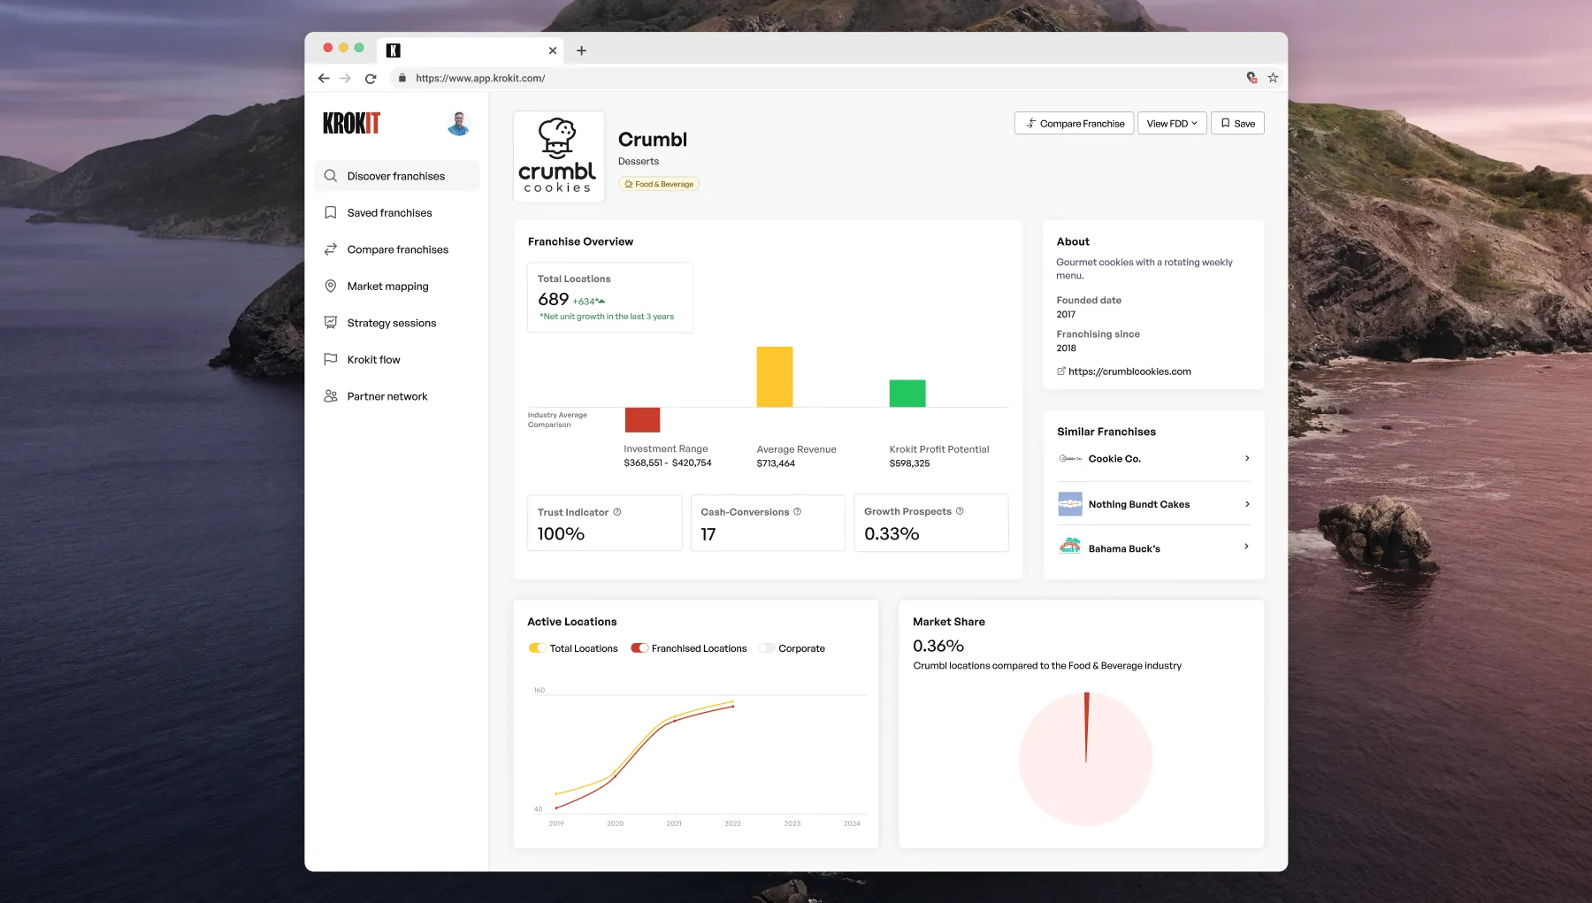1592x903 pixels.
Task: Click the Strategy sessions presentation icon
Action: [331, 323]
